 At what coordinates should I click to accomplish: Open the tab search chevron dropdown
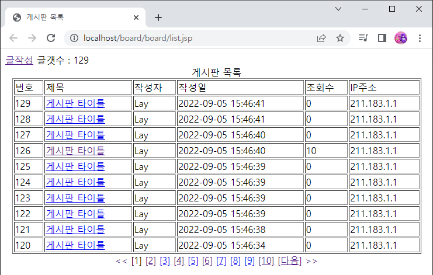(338, 9)
